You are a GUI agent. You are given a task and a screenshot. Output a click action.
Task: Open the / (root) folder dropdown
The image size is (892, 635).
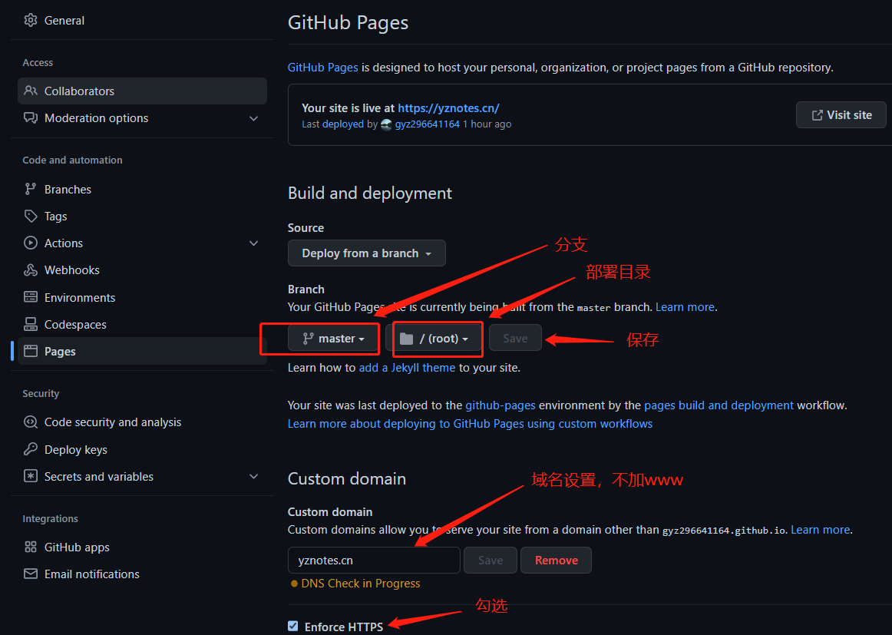point(437,338)
